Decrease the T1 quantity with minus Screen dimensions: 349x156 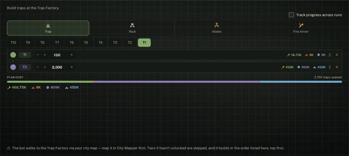37,55
